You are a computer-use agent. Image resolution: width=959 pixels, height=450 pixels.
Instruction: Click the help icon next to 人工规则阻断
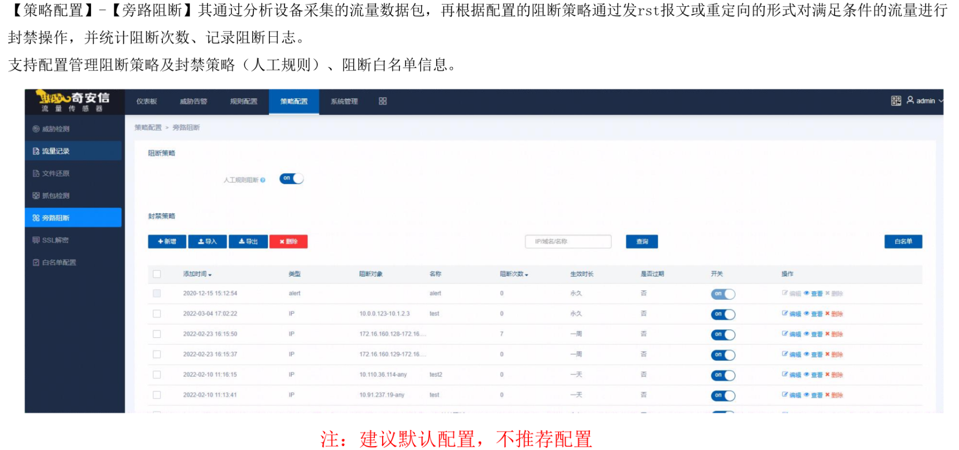coord(263,180)
